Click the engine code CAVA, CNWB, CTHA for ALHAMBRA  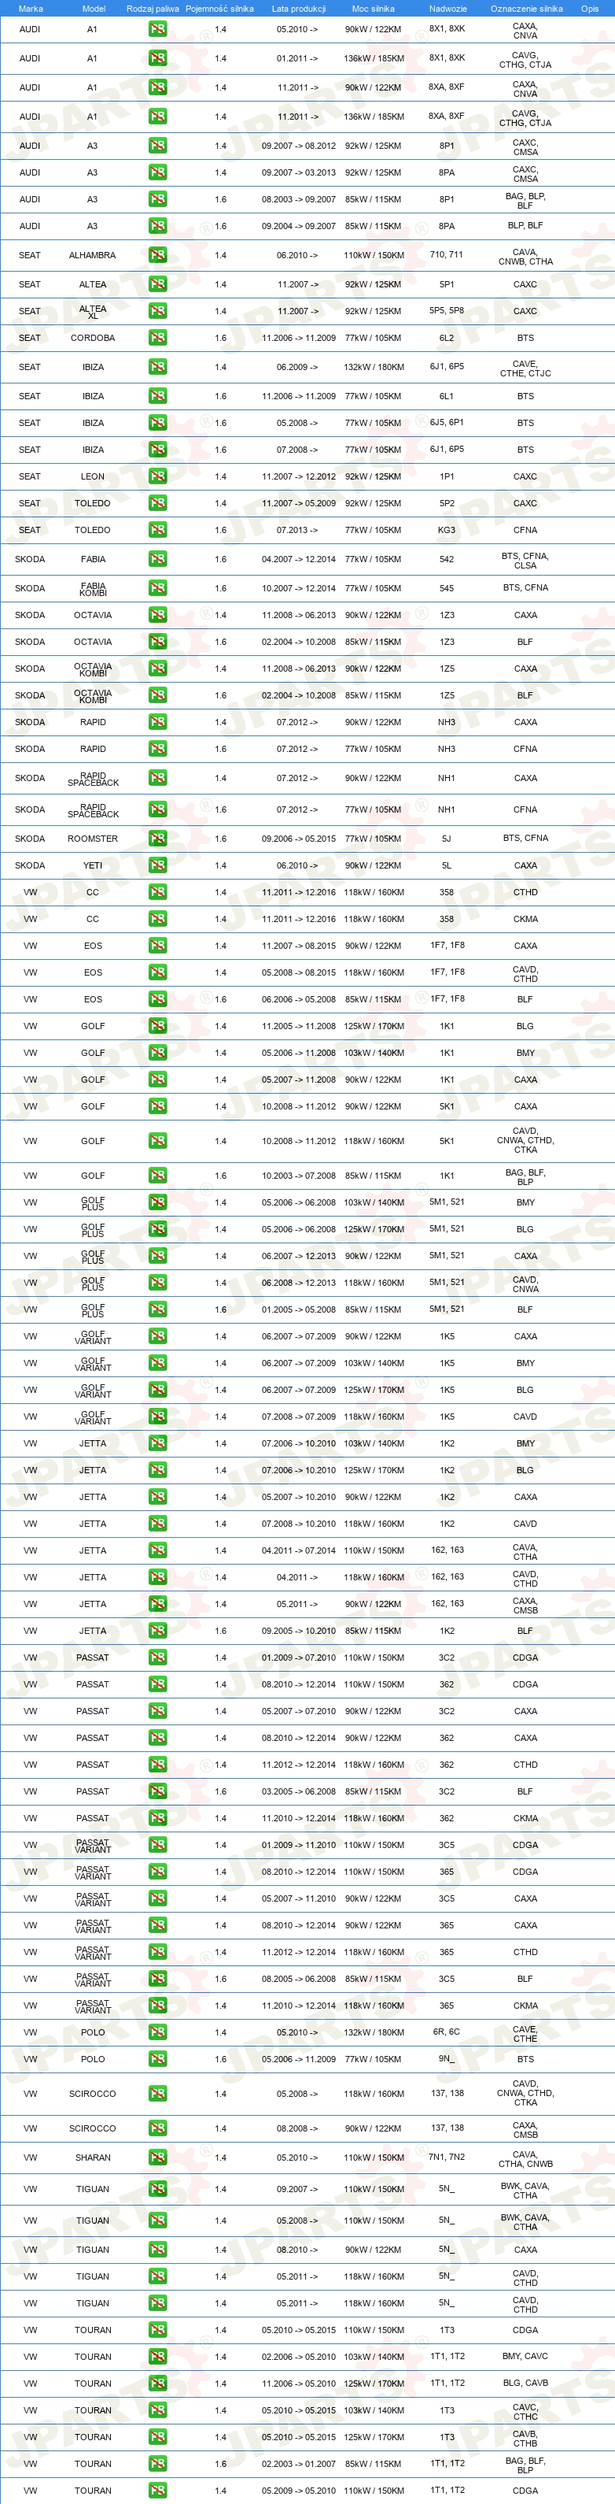[x=525, y=257]
